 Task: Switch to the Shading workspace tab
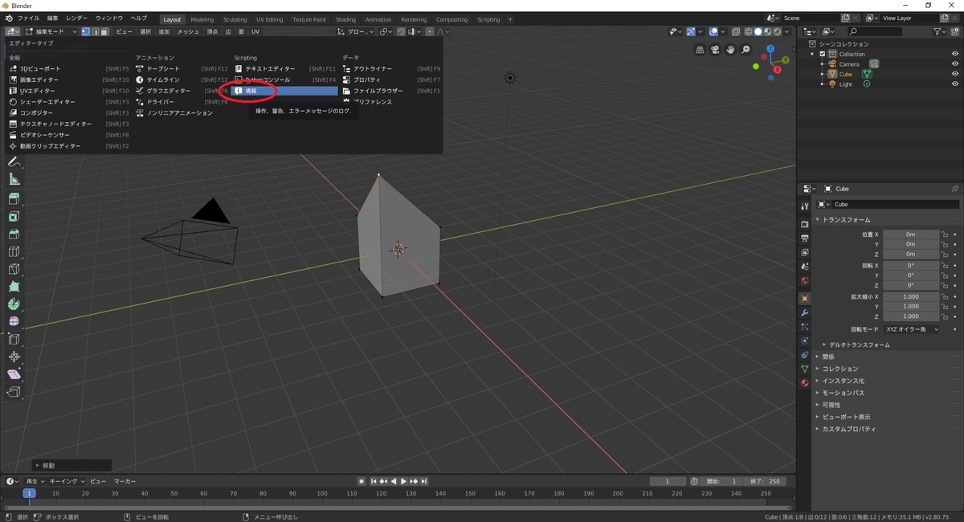coord(345,19)
